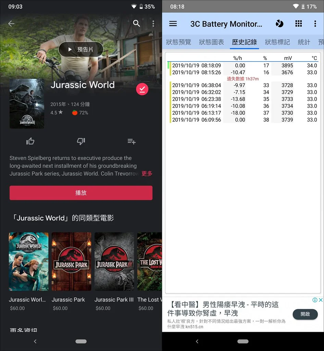Expand the description with 更多
Screen dimensions: 324x351
tap(147, 173)
